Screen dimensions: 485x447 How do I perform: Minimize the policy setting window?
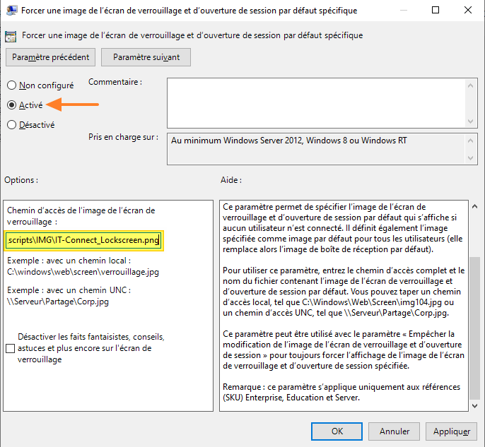pos(403,10)
